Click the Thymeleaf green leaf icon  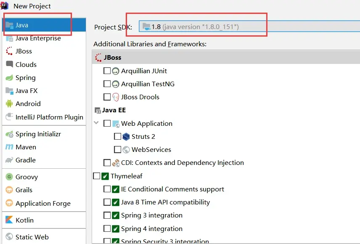(x=105, y=176)
